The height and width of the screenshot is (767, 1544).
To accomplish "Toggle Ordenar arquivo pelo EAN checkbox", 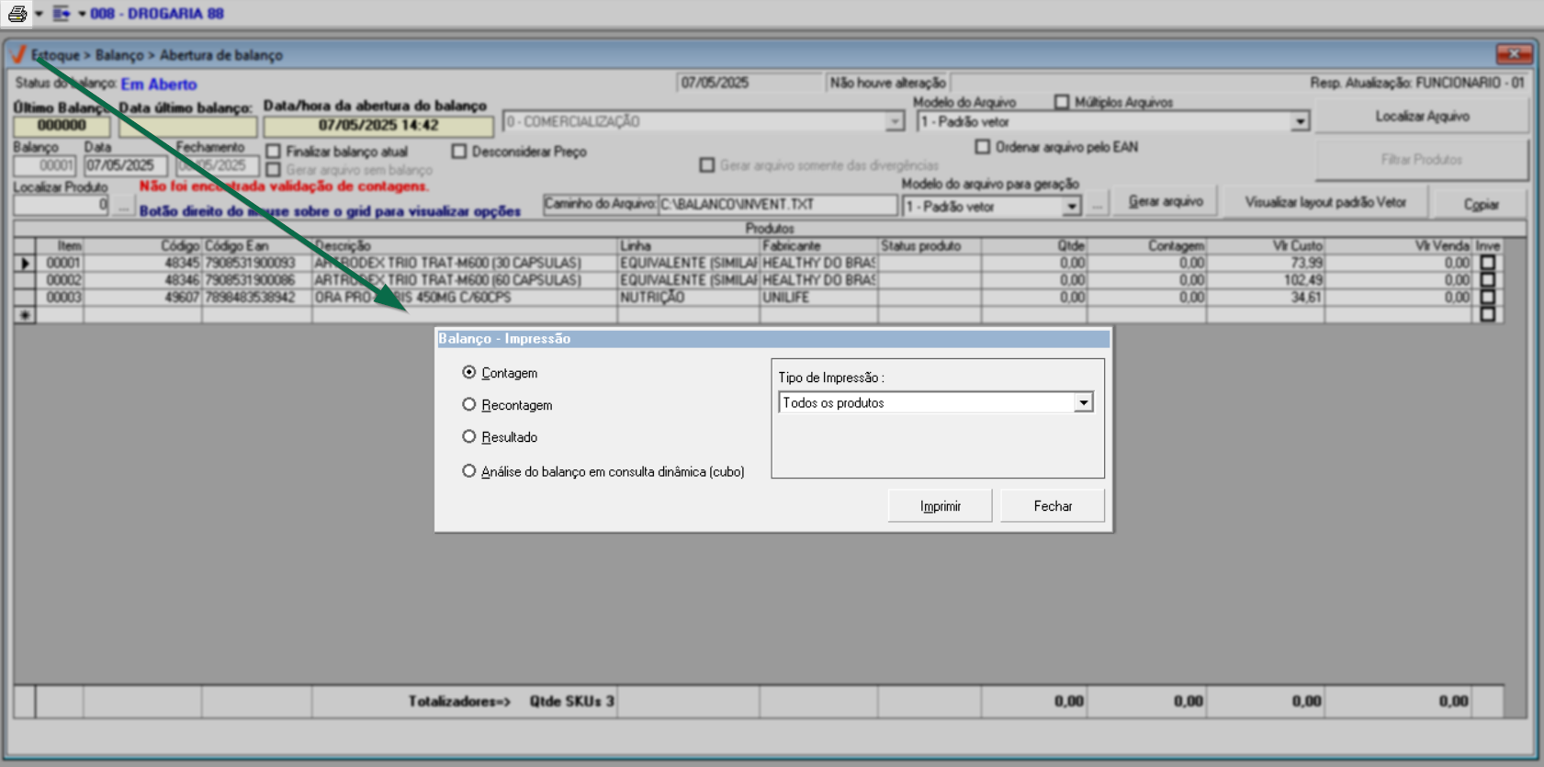I will (x=983, y=146).
